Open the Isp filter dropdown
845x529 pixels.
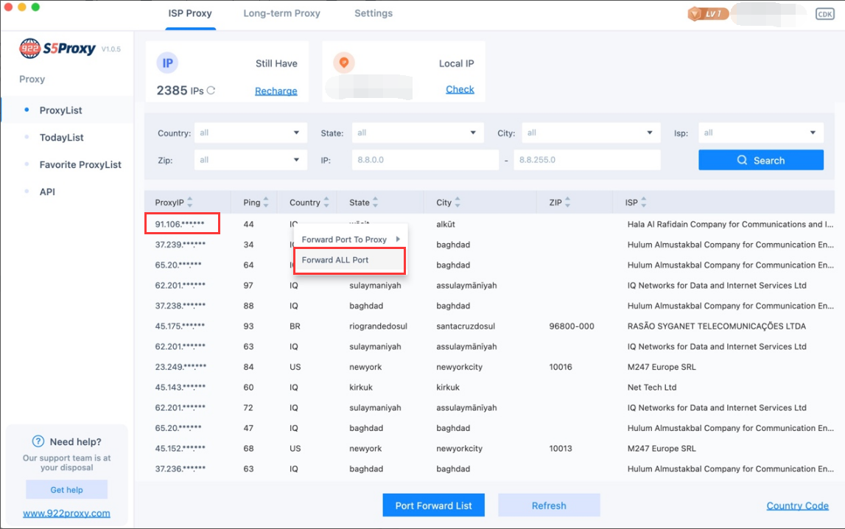coord(761,133)
